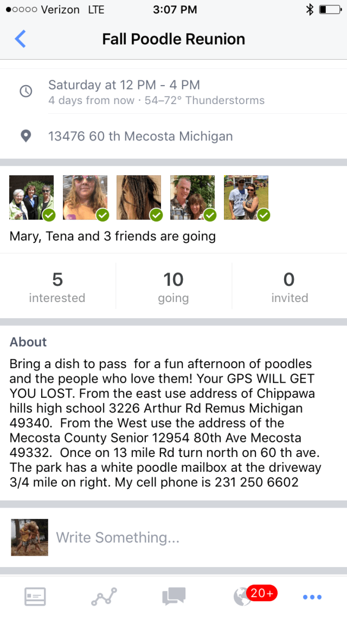The image size is (347, 617).
Task: View the 10 going guests
Action: coord(173,287)
